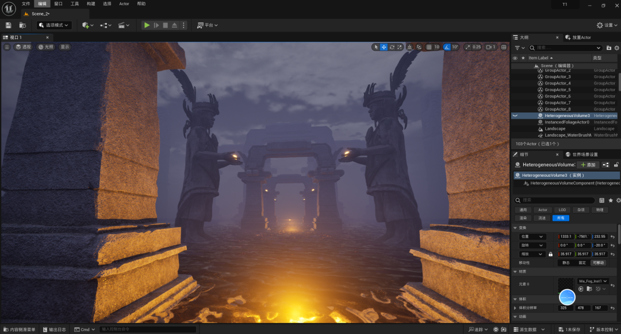Toggle surface snapping icon in viewport
The image size is (621, 334).
point(419,47)
